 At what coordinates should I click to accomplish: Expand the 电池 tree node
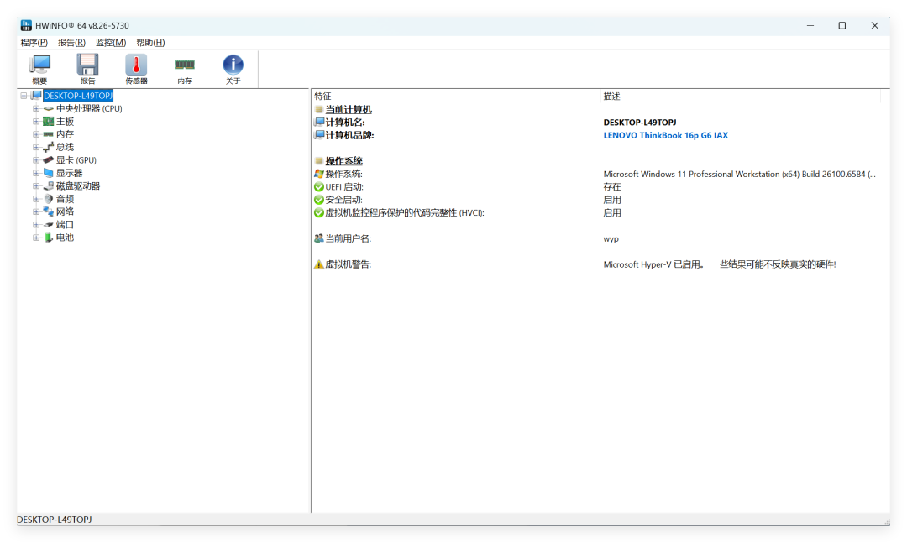(36, 238)
